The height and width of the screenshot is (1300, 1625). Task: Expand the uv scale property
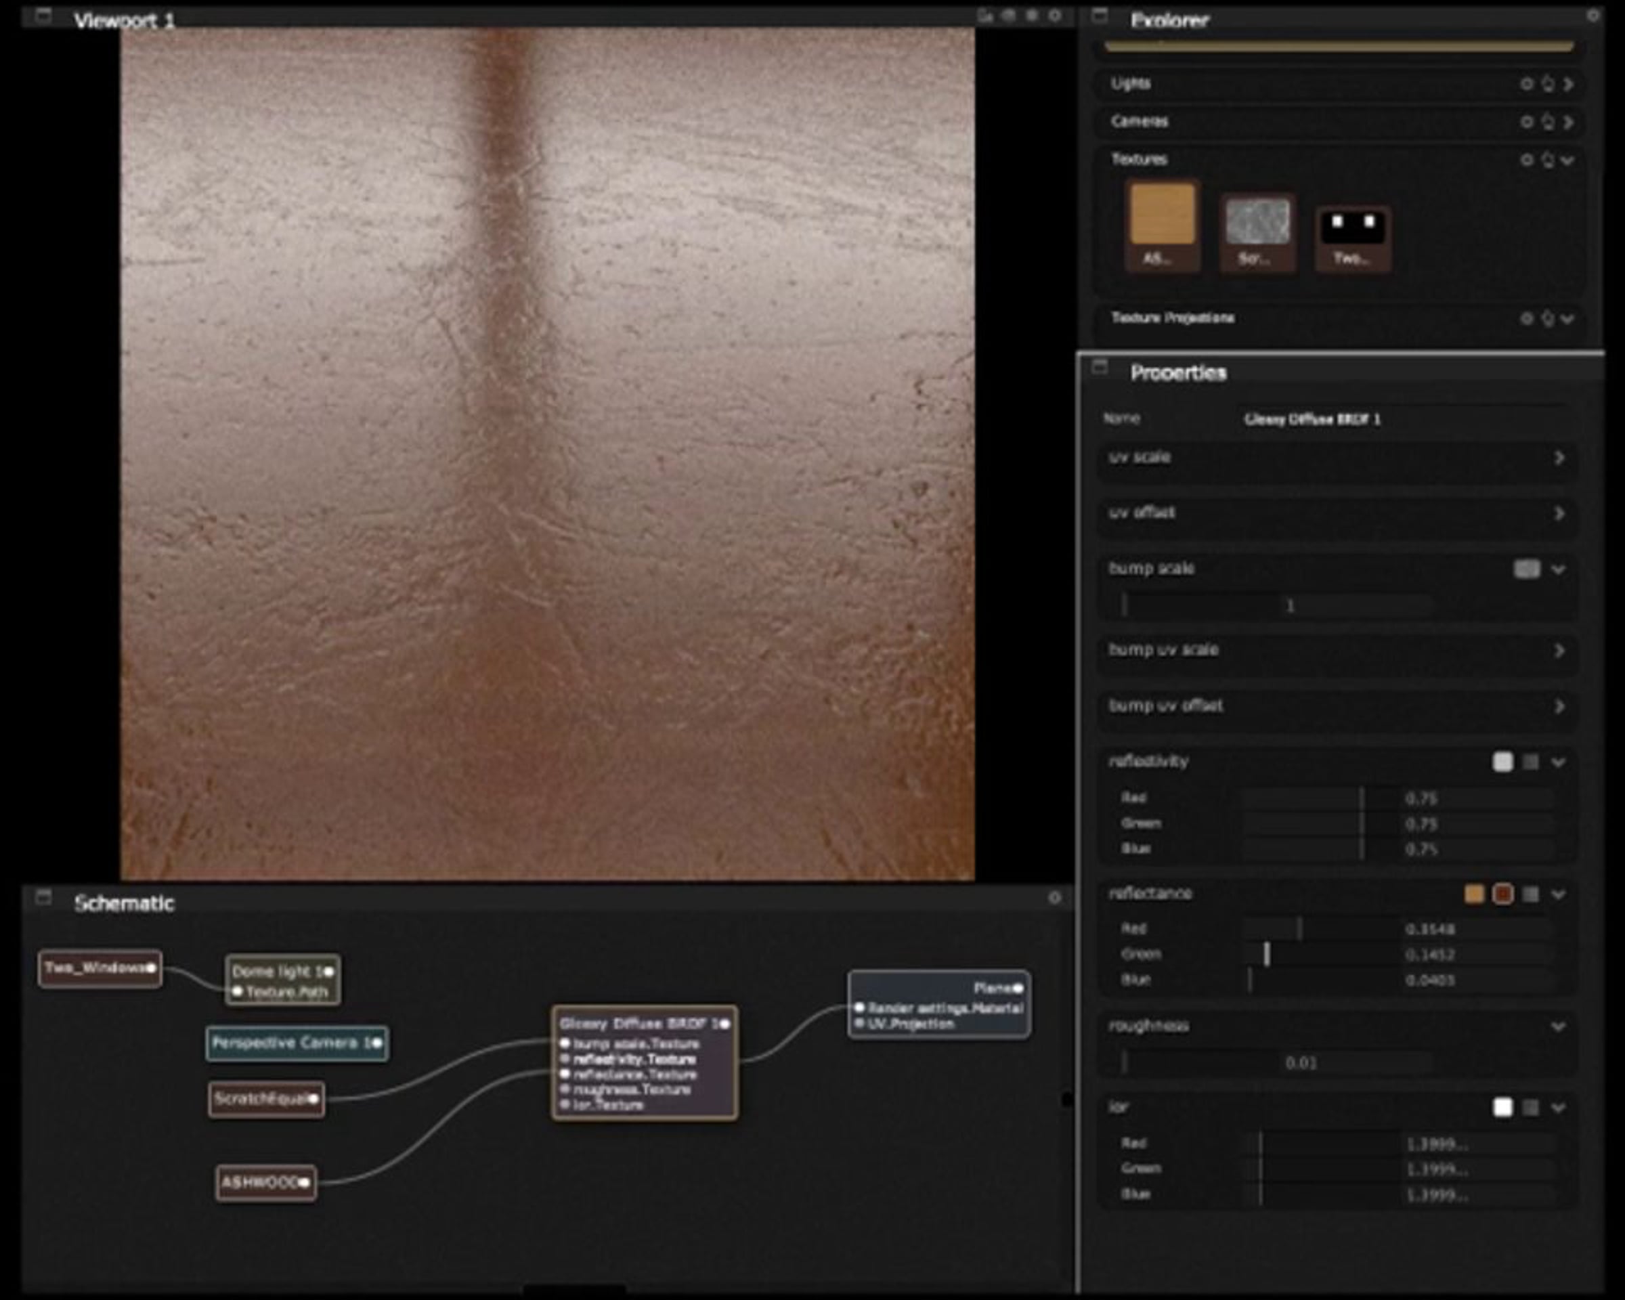(1559, 458)
